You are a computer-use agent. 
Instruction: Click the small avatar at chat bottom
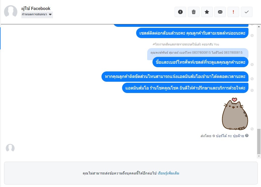click(10, 148)
